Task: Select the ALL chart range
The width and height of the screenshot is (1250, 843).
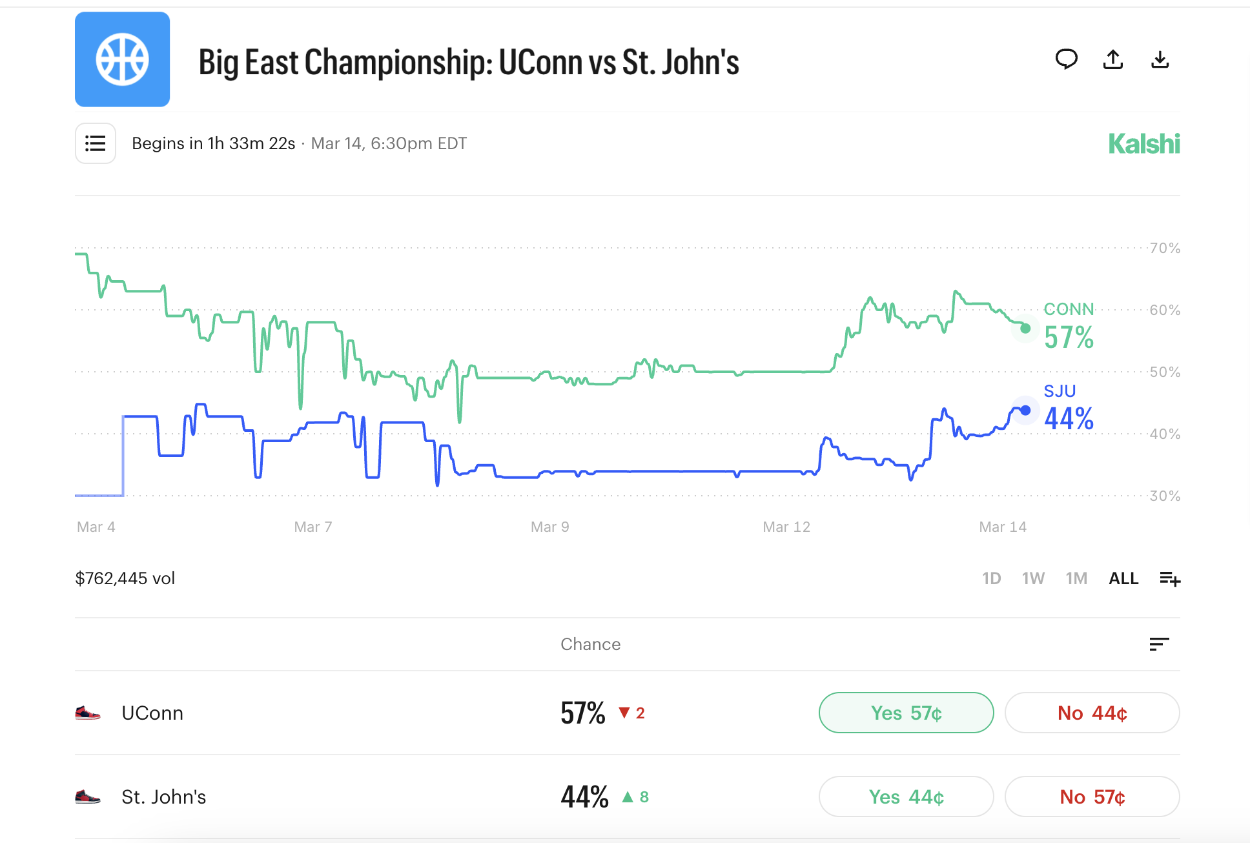Action: coord(1123,578)
